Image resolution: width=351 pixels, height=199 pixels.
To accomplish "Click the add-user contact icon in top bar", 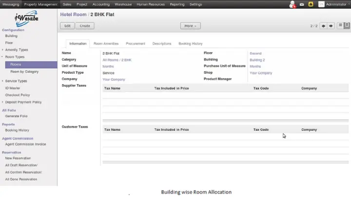I will point(292,4).
